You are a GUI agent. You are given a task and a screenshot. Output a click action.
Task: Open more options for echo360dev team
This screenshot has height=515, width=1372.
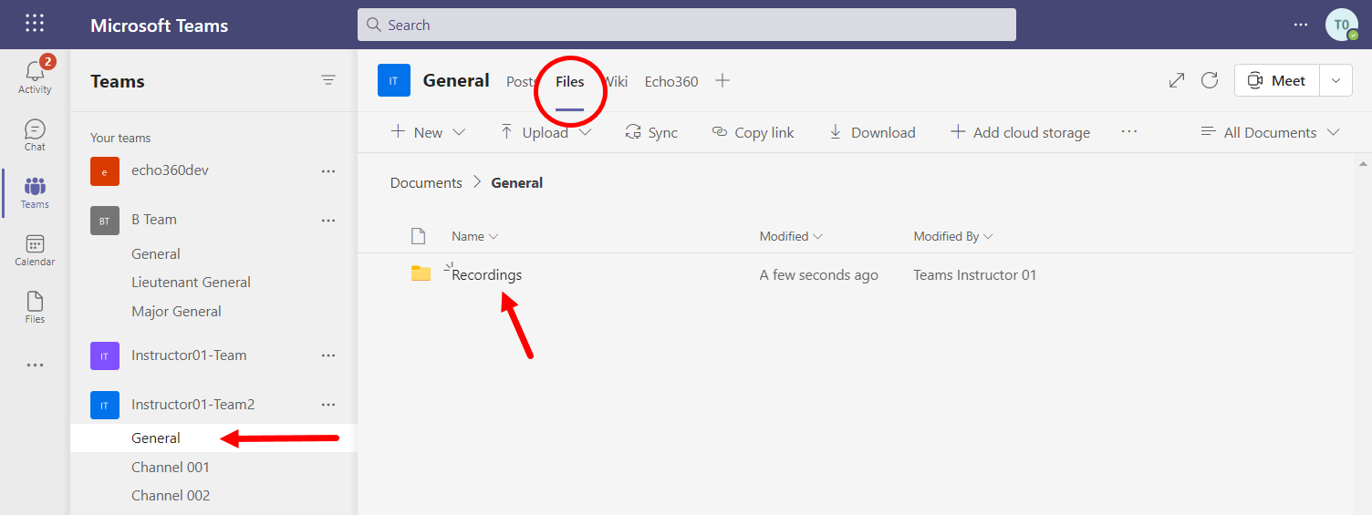(328, 170)
